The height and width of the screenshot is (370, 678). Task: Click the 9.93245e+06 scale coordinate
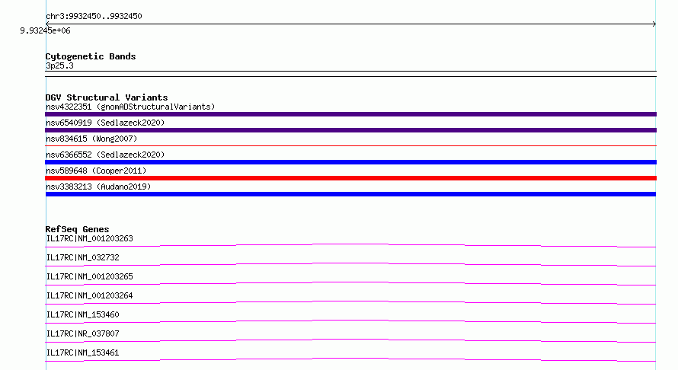tap(45, 30)
